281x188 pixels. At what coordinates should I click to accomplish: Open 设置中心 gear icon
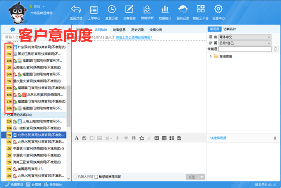[218, 11]
